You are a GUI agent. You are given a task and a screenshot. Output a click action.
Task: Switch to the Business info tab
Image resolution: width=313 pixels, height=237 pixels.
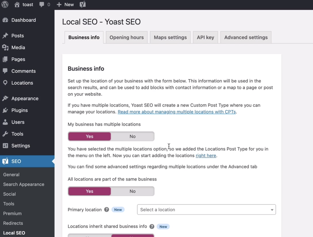coord(84,37)
